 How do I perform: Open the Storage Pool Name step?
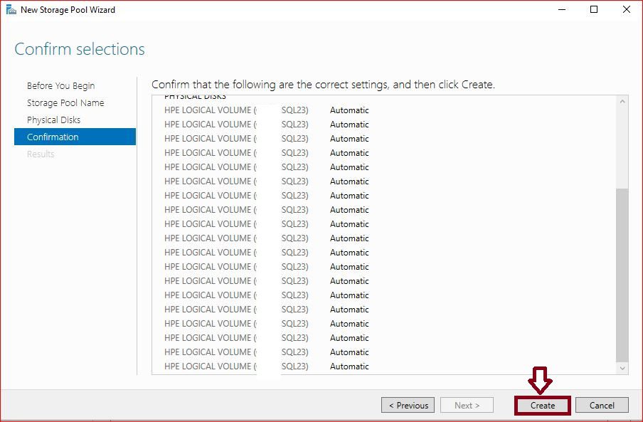click(x=65, y=102)
